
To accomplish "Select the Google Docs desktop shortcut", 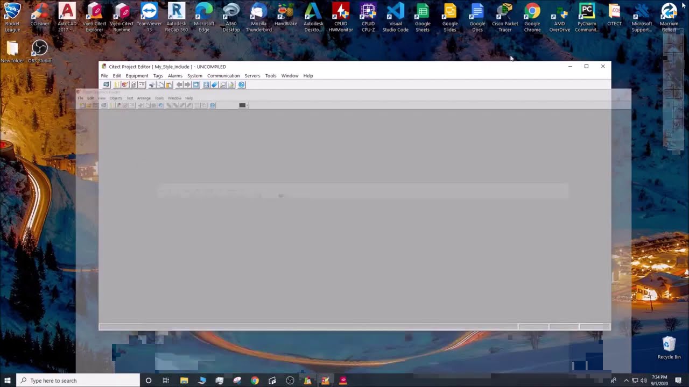I will point(477,17).
